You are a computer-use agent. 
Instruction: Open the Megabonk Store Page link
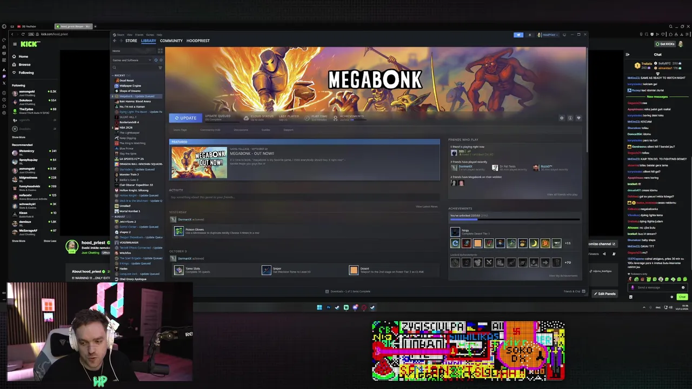(180, 130)
